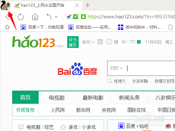Open the 百度·贴吧 link

point(137,126)
